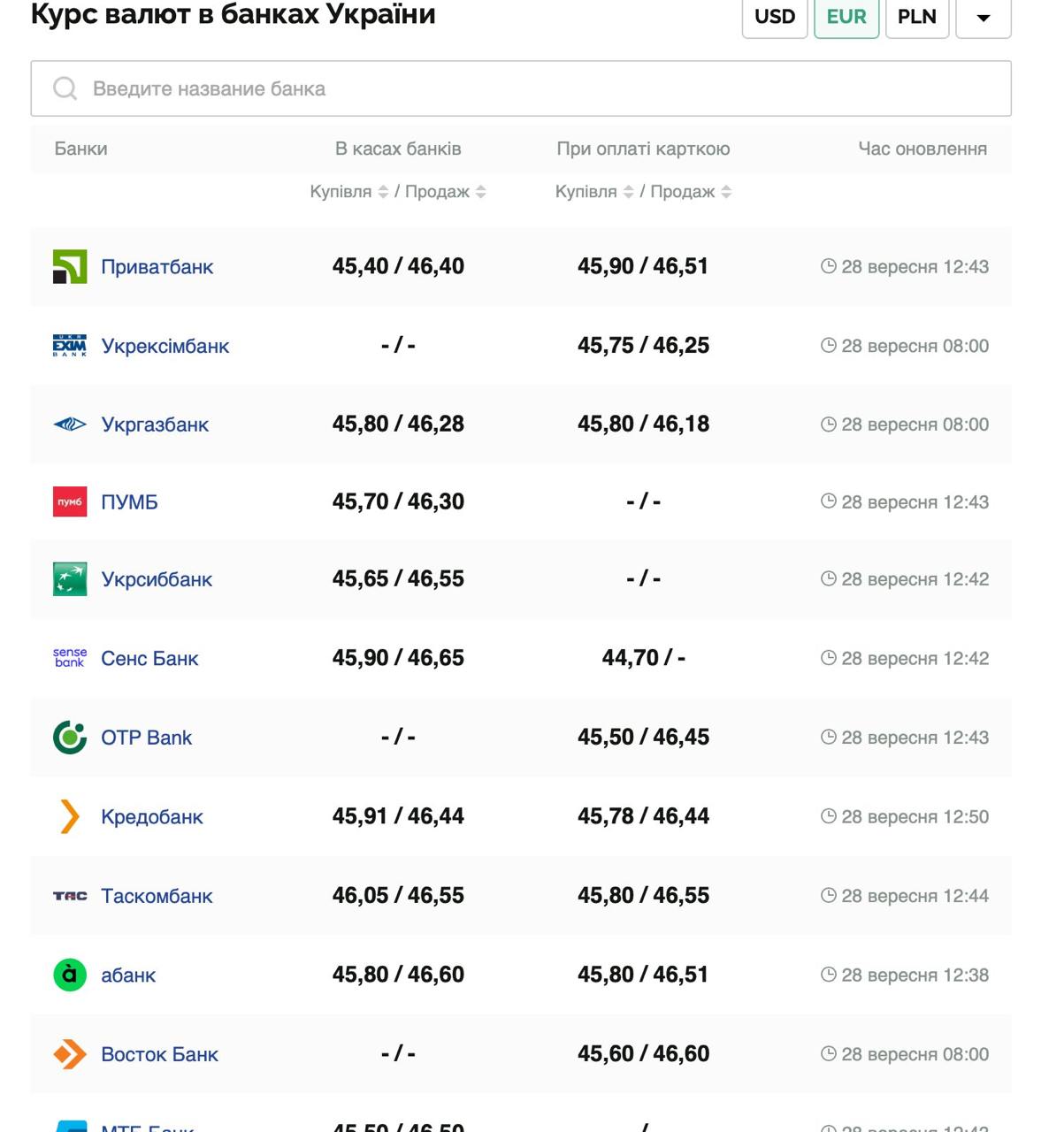Select the PLN currency tab
1041x1132 pixels.
[916, 18]
